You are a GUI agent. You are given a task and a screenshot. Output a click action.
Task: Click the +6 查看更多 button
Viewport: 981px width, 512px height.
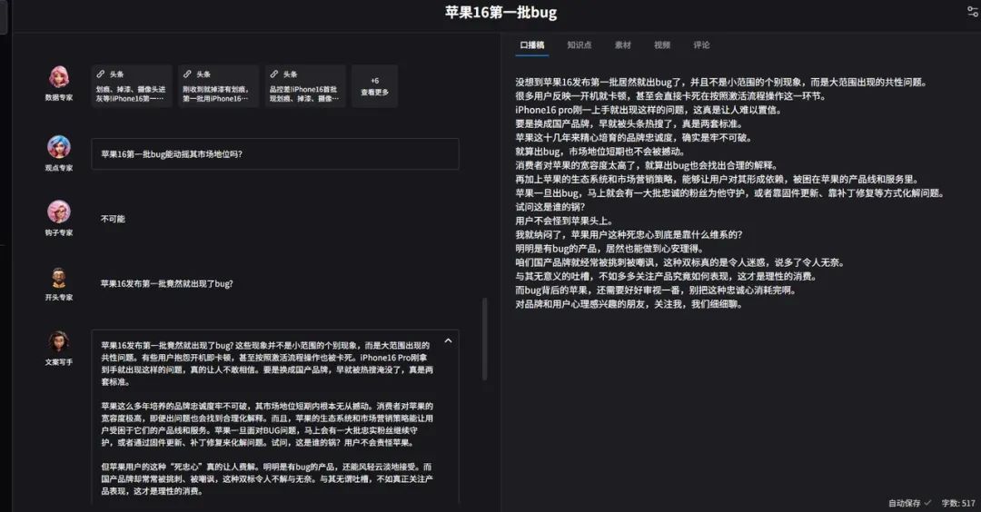374,85
